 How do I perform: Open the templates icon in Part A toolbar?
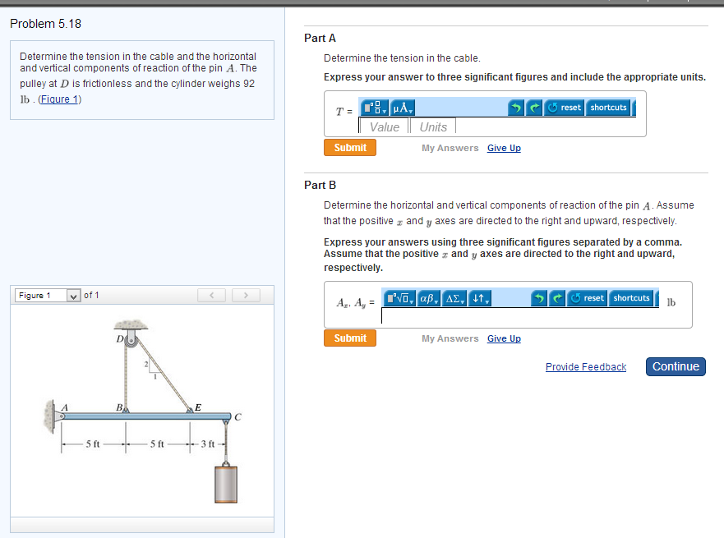click(371, 108)
